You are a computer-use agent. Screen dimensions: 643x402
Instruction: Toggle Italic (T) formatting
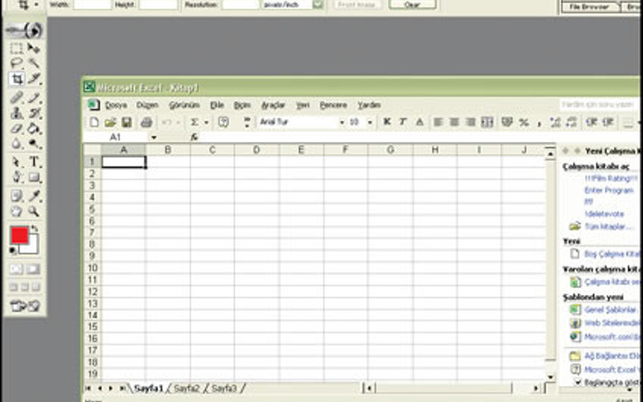403,122
